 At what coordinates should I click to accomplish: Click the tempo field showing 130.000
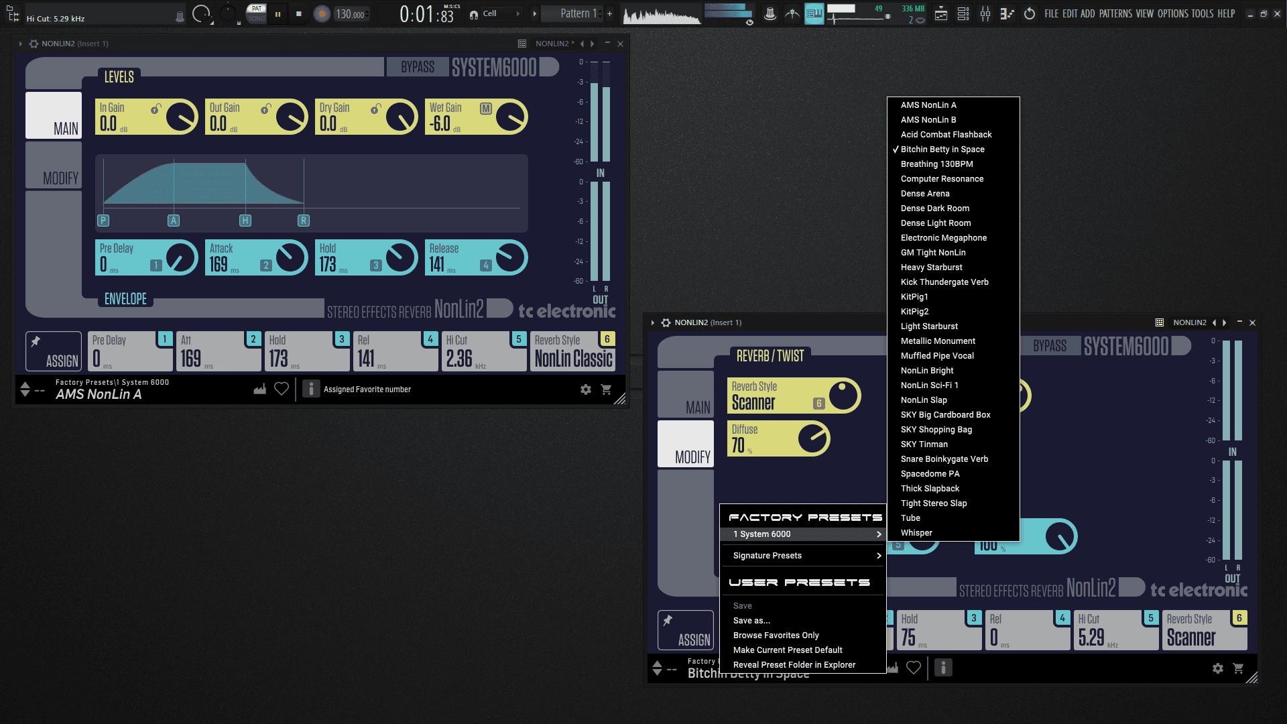[351, 14]
